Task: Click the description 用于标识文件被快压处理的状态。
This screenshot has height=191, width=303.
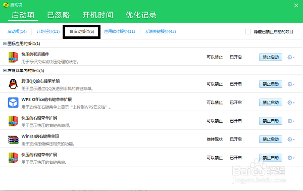Action: [x=50, y=62]
